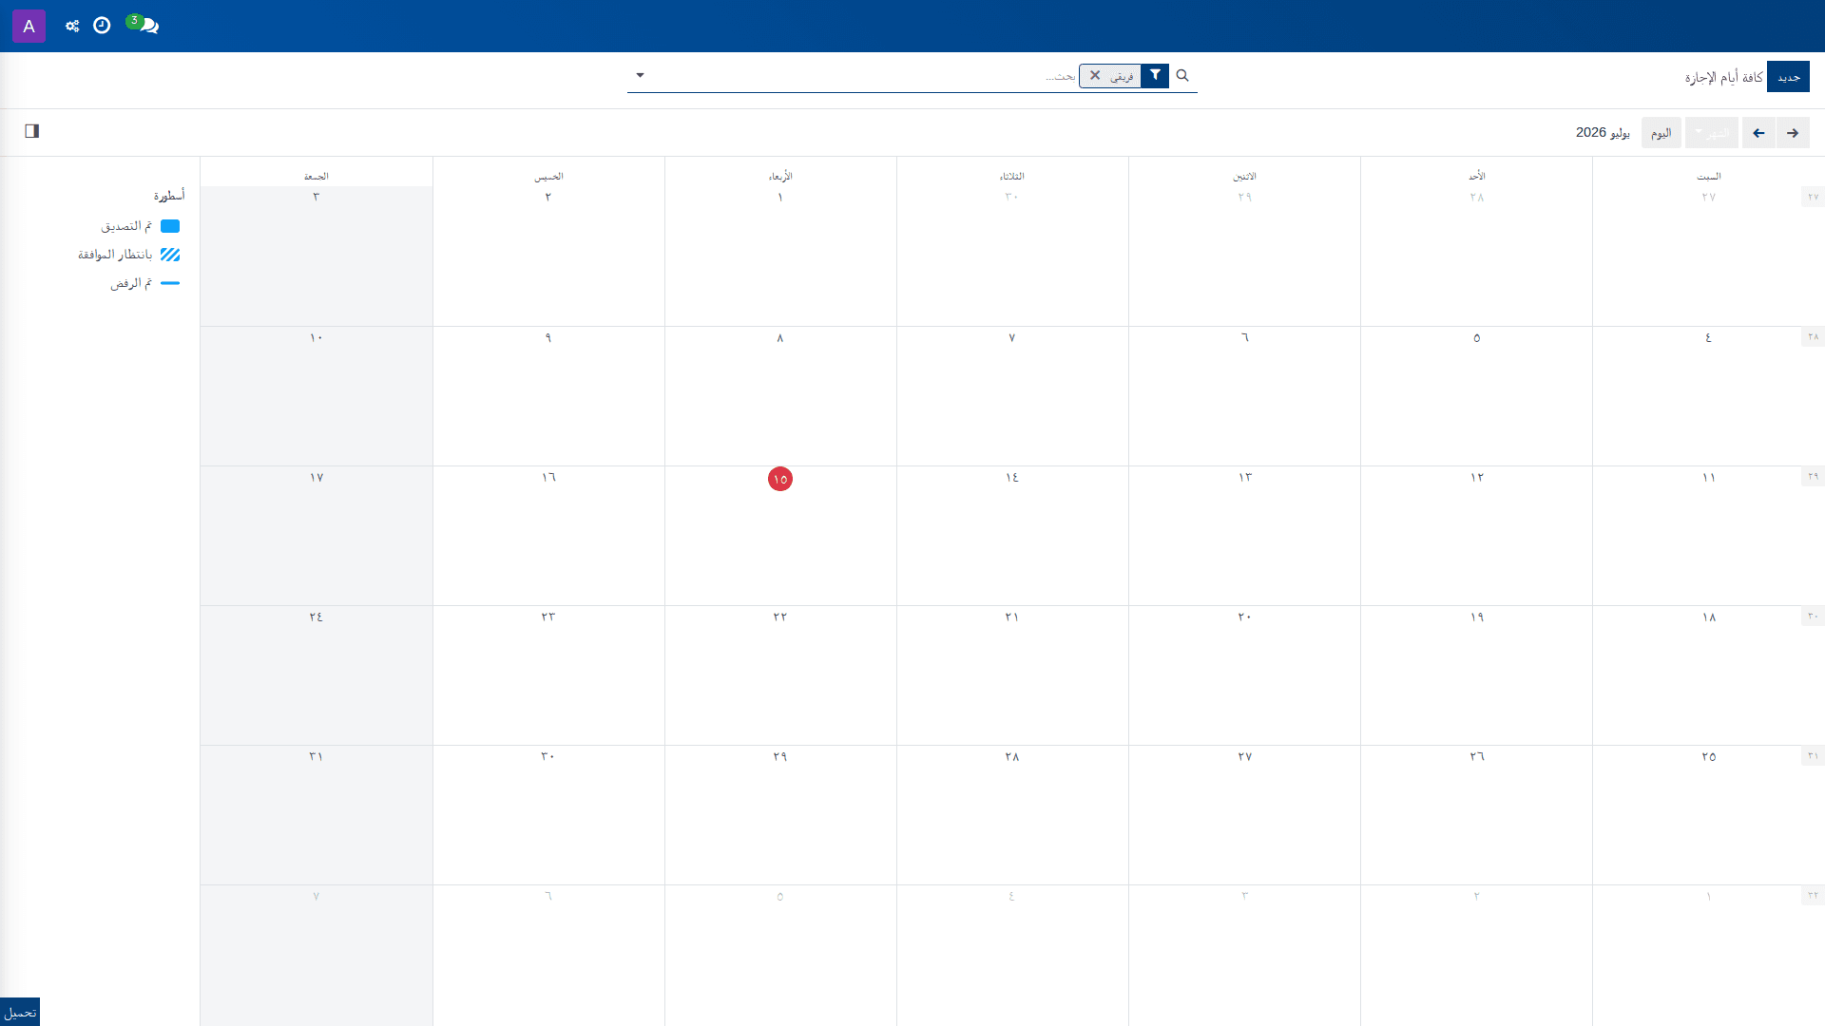Click the الأحد column header
1825x1026 pixels.
point(1476,176)
